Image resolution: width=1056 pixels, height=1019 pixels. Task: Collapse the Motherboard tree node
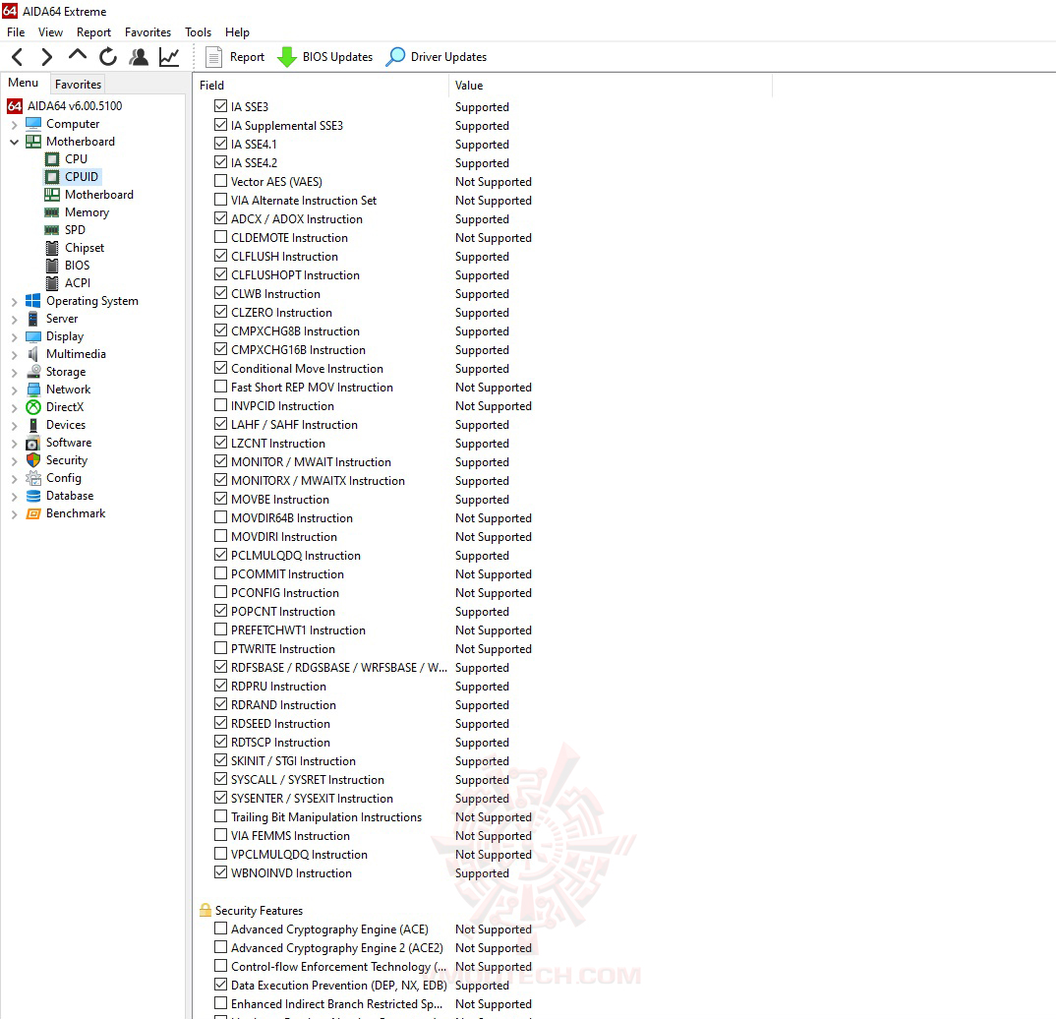[x=14, y=142]
